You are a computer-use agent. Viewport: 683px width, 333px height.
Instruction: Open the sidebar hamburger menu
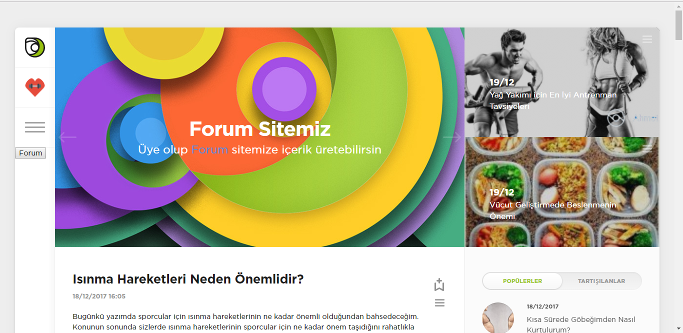pos(35,127)
